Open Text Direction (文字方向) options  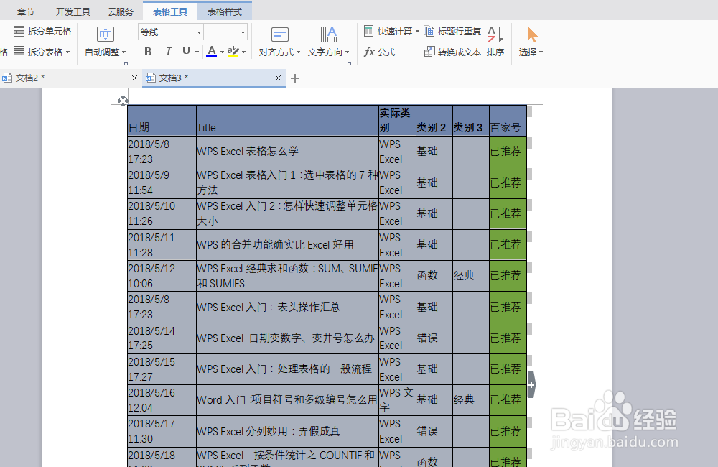[x=328, y=42]
